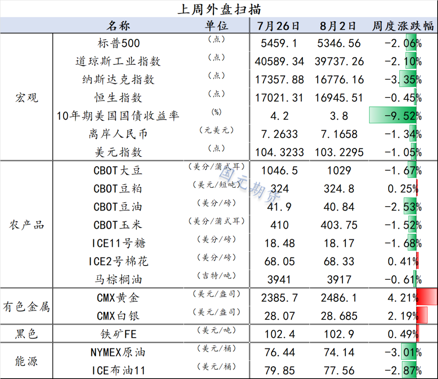The height and width of the screenshot is (379, 438).
Task: Select the value 5459.1
Action: click(279, 43)
